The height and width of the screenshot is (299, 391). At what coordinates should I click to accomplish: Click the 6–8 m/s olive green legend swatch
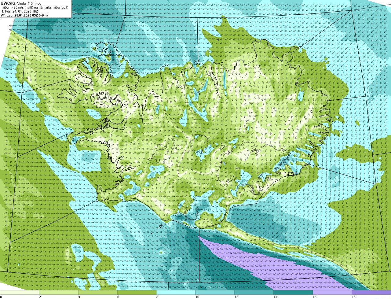point(137,292)
